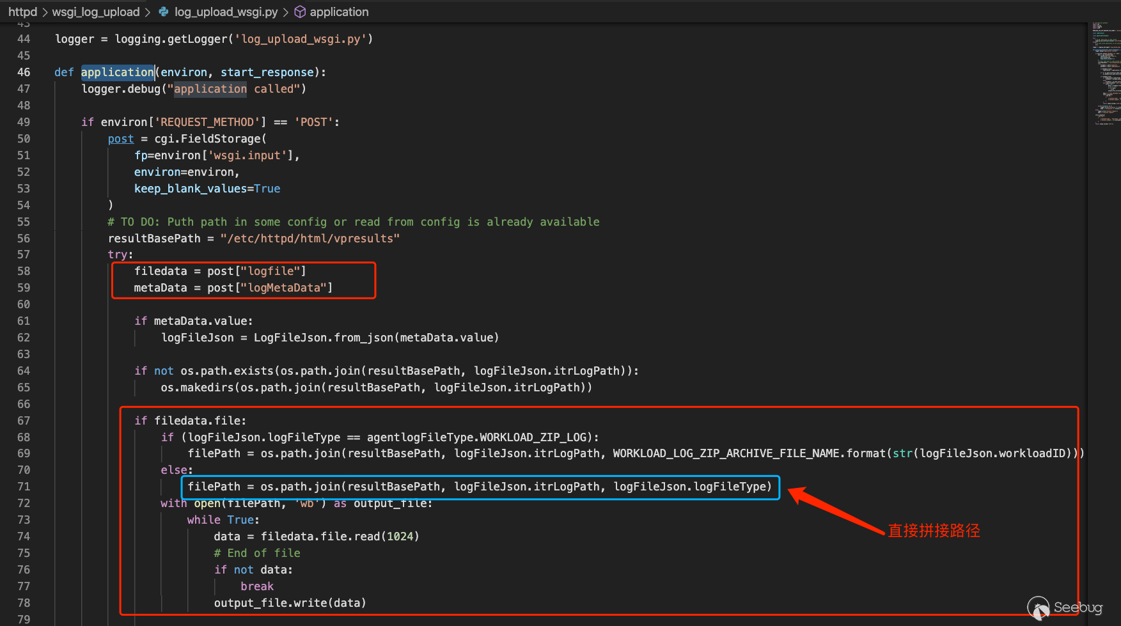Screen dimensions: 1121x626
Task: Click the underlined post variable on line 50
Action: pos(121,139)
